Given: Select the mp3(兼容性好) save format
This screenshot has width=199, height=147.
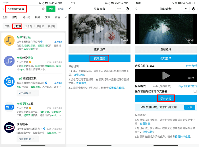Looking at the screenshot, I should coord(188,86).
